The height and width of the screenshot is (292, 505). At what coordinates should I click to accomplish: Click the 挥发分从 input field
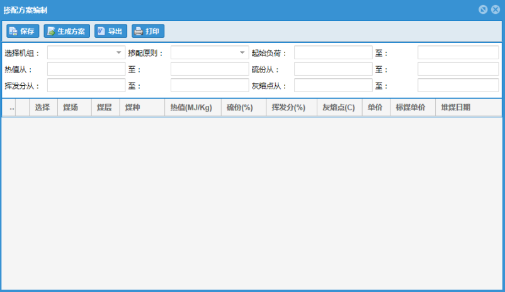(x=86, y=86)
